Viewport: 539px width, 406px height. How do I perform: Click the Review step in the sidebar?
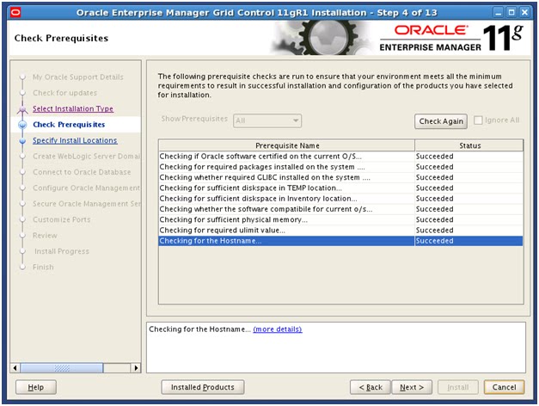point(45,236)
